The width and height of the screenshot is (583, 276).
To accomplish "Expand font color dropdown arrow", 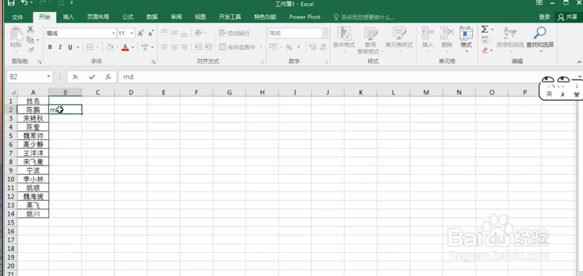I will point(133,47).
